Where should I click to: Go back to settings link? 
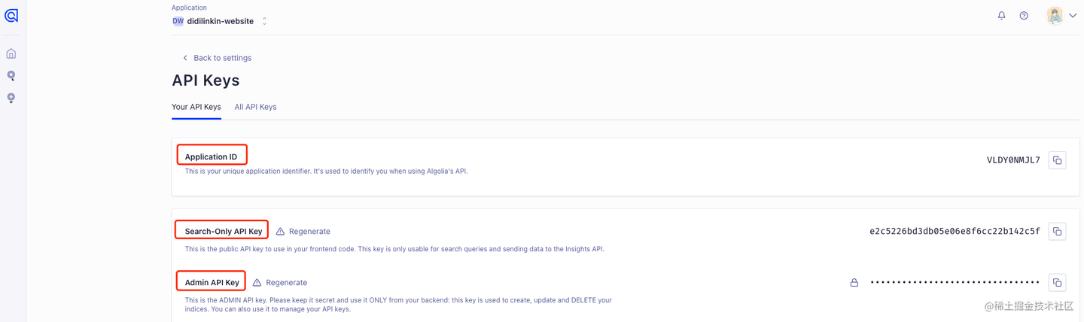(222, 58)
